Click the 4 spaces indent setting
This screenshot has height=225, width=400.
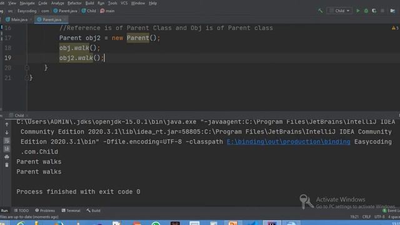coord(394,217)
